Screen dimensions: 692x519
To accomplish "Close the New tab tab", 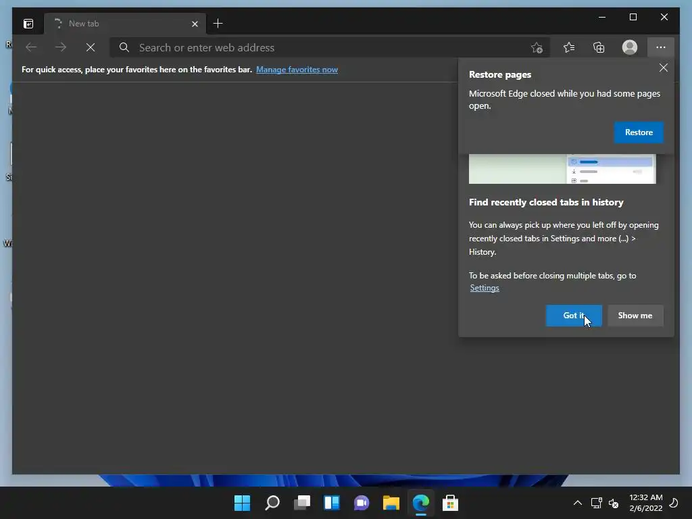I will (x=195, y=24).
